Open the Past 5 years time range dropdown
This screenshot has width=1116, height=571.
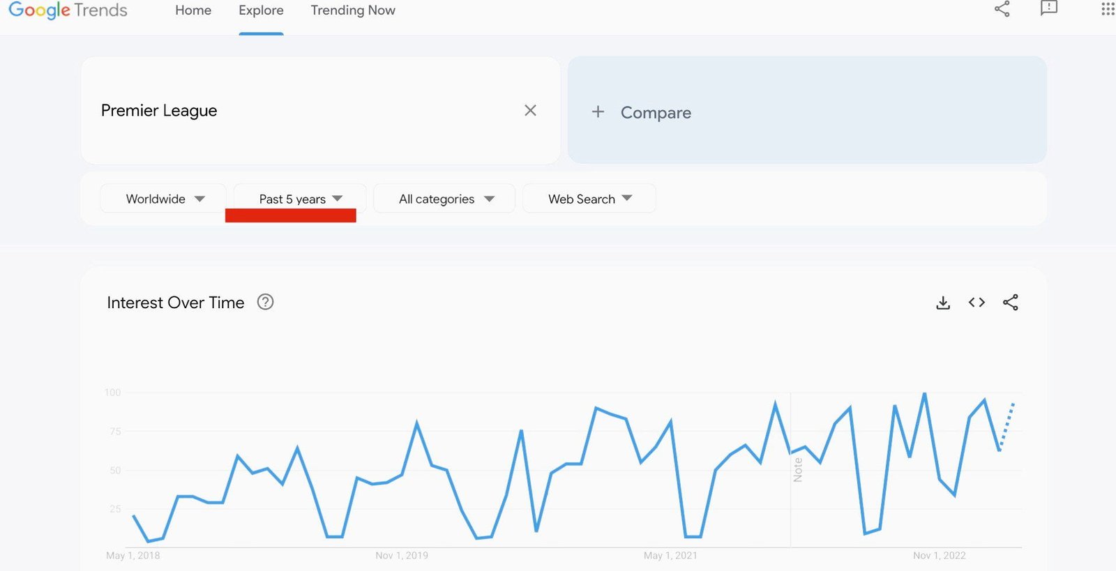300,199
